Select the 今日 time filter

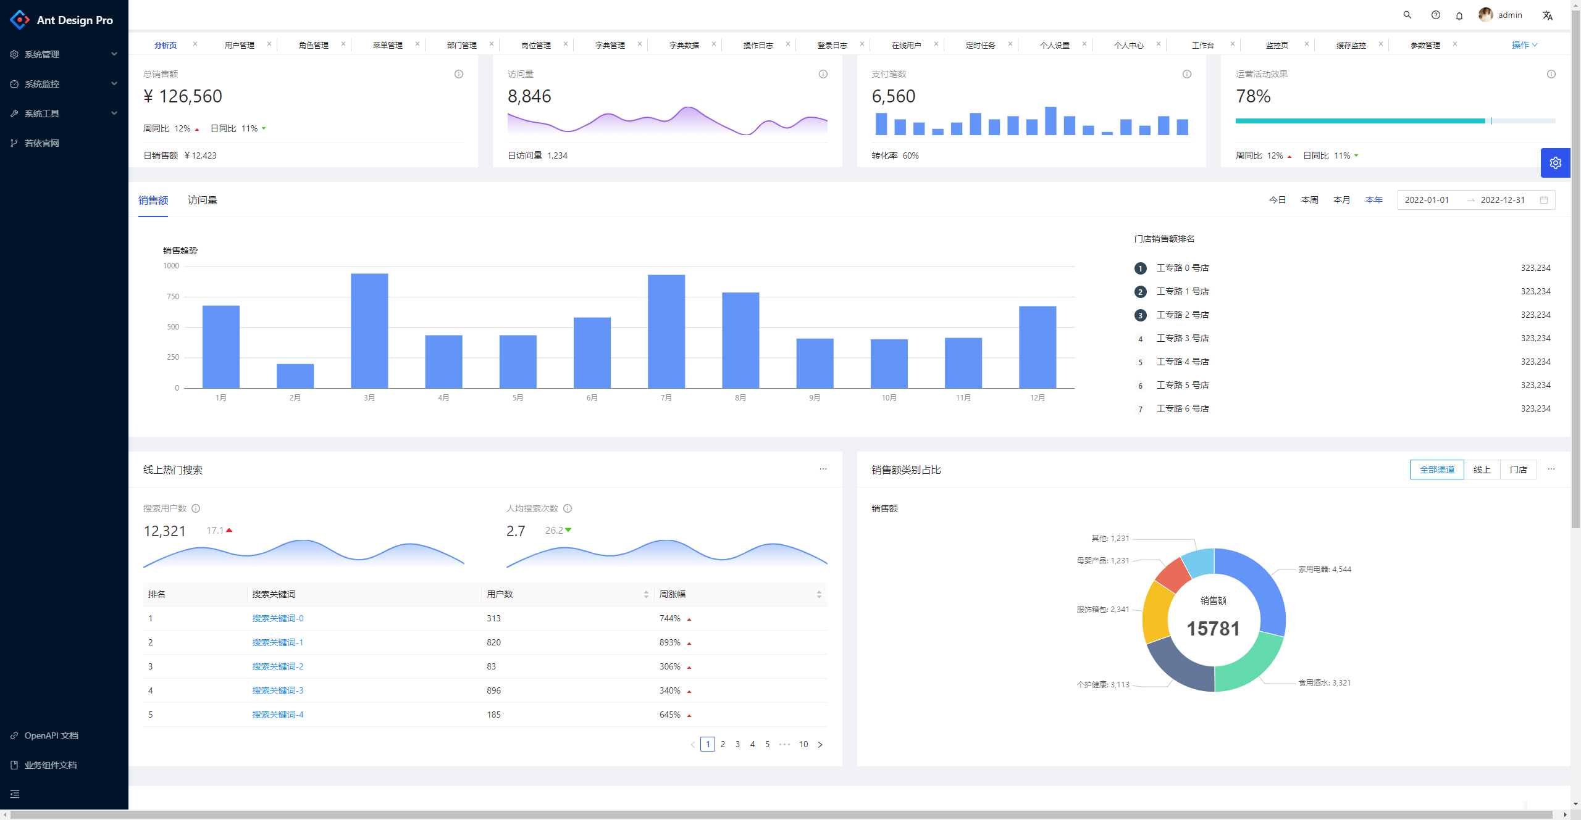coord(1278,199)
